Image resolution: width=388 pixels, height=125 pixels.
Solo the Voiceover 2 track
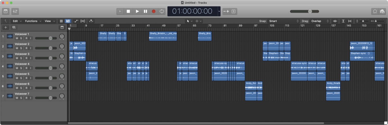21,48
